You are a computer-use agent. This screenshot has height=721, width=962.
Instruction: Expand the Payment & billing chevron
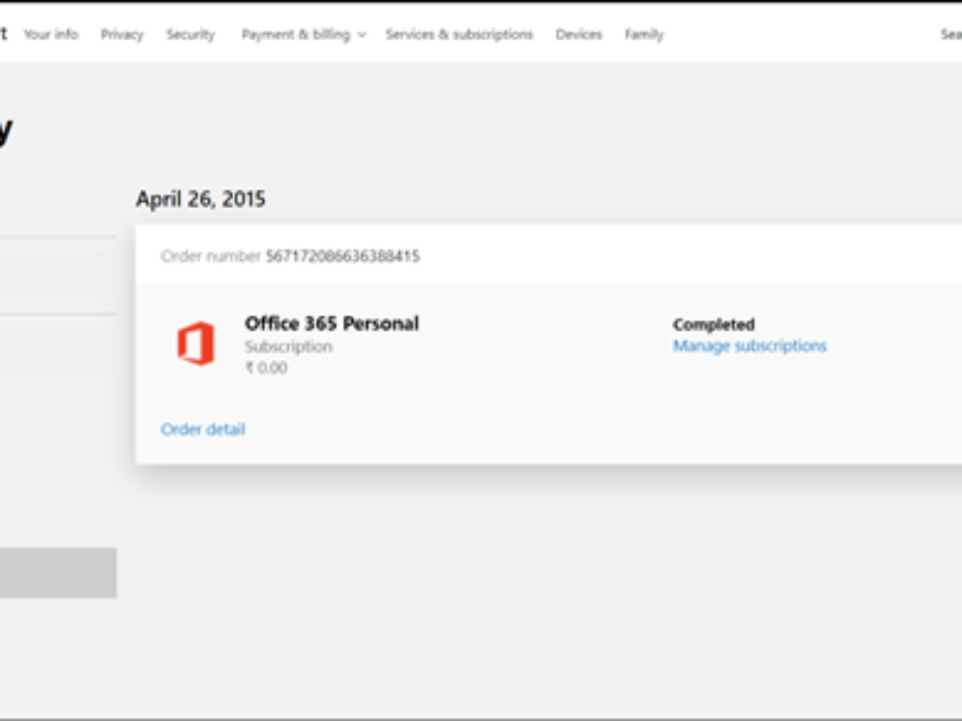tap(362, 35)
